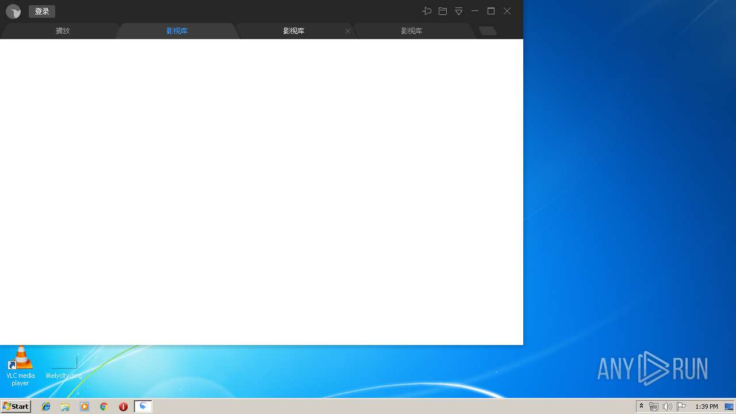Click the Show desktop button
Image resolution: width=736 pixels, height=414 pixels.
(x=729, y=407)
